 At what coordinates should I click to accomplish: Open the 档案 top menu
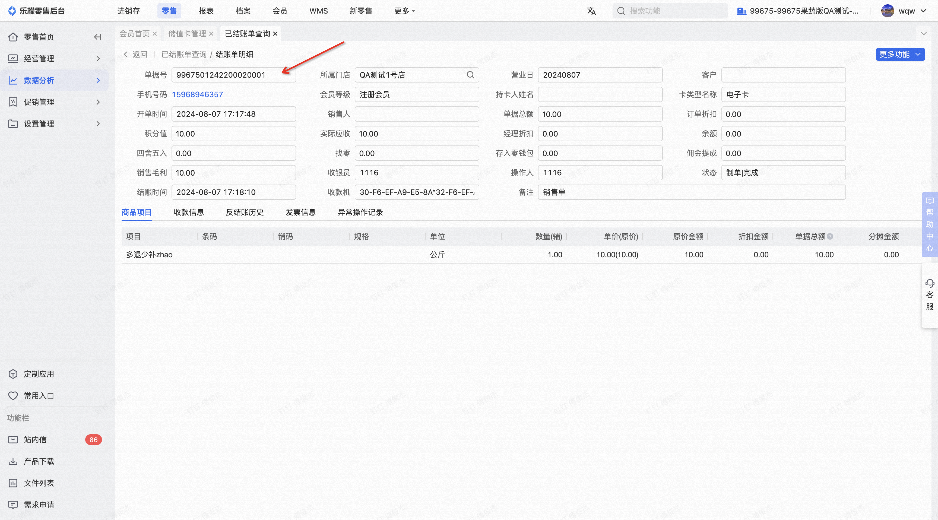(x=243, y=11)
